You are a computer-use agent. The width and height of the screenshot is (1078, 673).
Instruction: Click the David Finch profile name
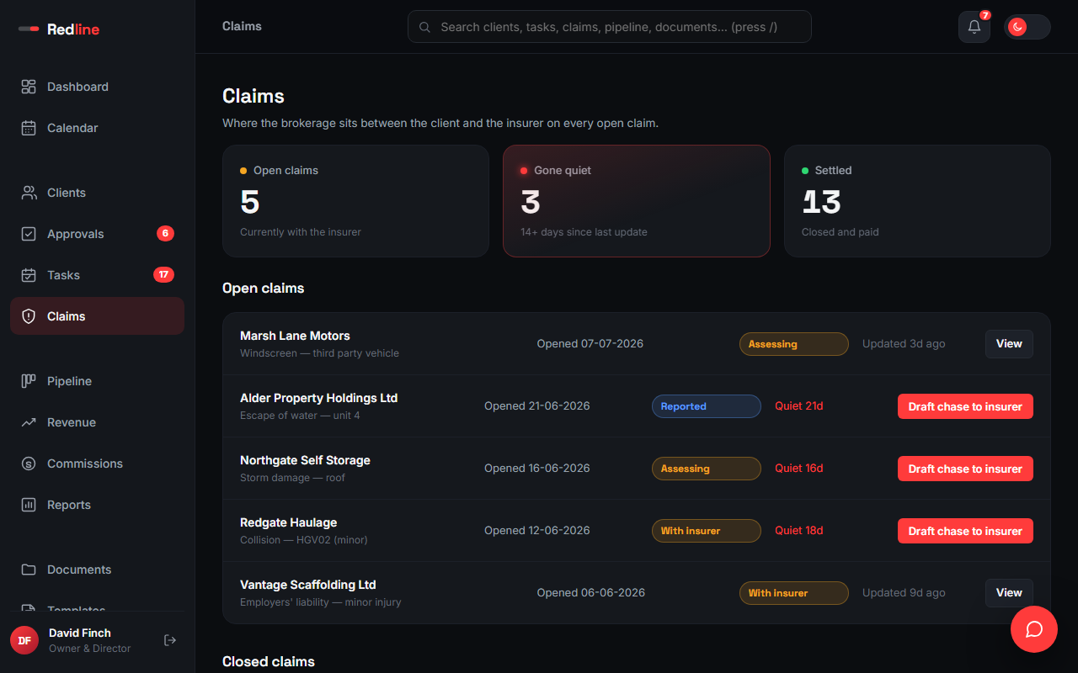click(80, 633)
